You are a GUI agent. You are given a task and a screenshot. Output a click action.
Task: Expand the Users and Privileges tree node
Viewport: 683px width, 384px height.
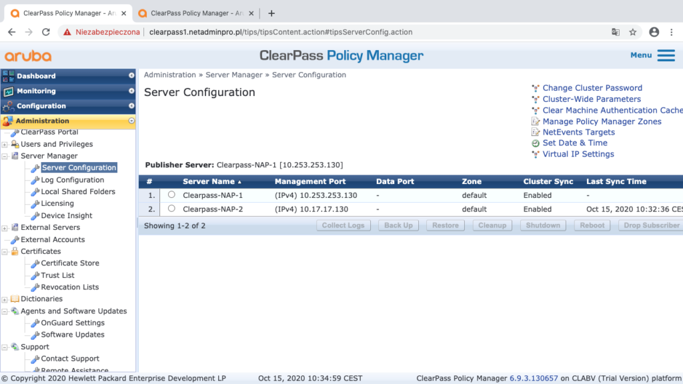click(x=5, y=145)
